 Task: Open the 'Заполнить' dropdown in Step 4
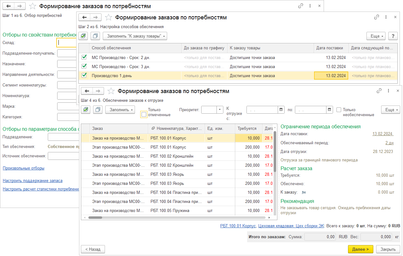[x=120, y=110]
